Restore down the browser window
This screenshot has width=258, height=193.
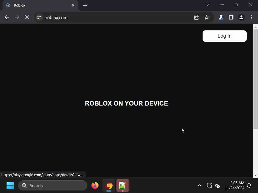pos(236,5)
